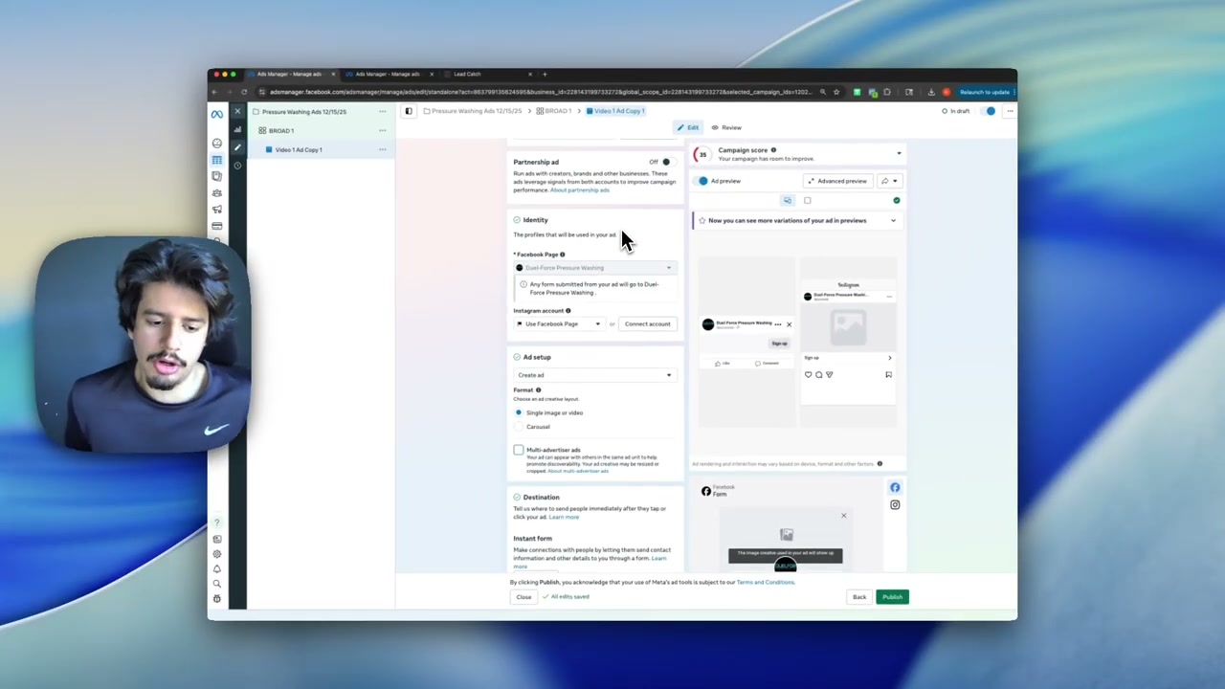The width and height of the screenshot is (1225, 689).
Task: Select the Single image or video format
Action: pyautogui.click(x=519, y=412)
